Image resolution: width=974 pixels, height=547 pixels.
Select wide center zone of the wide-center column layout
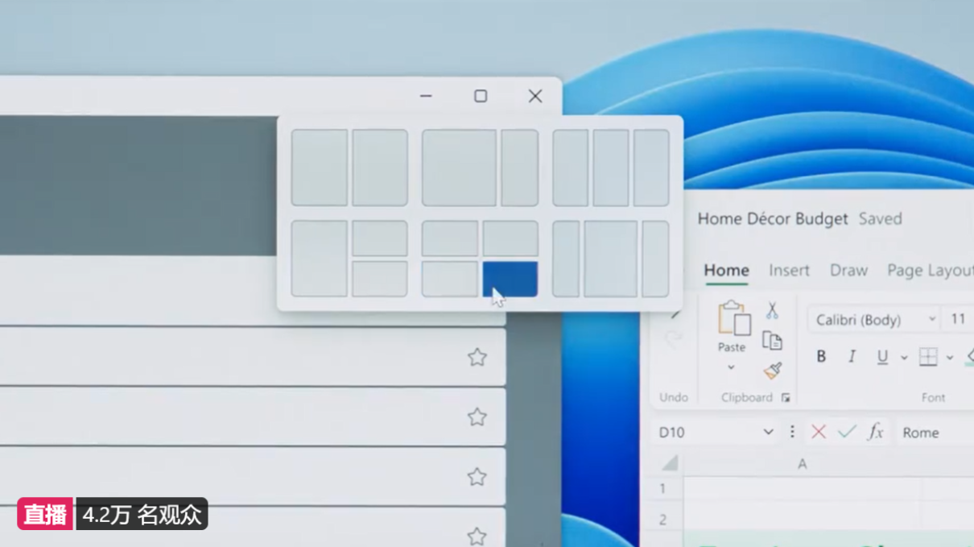pos(611,259)
